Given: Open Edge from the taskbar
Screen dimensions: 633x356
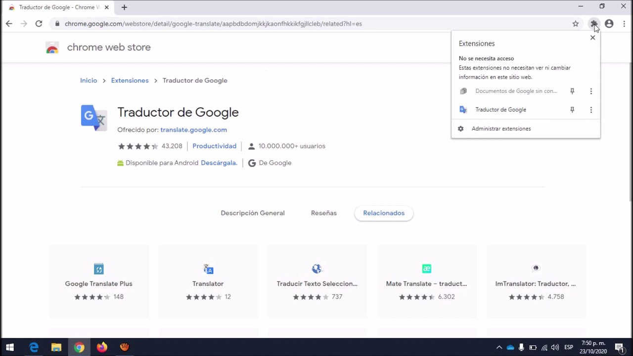Looking at the screenshot, I should pyautogui.click(x=34, y=348).
